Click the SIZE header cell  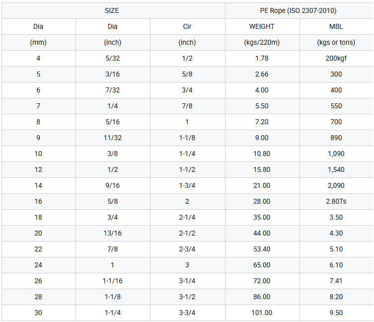(112, 10)
